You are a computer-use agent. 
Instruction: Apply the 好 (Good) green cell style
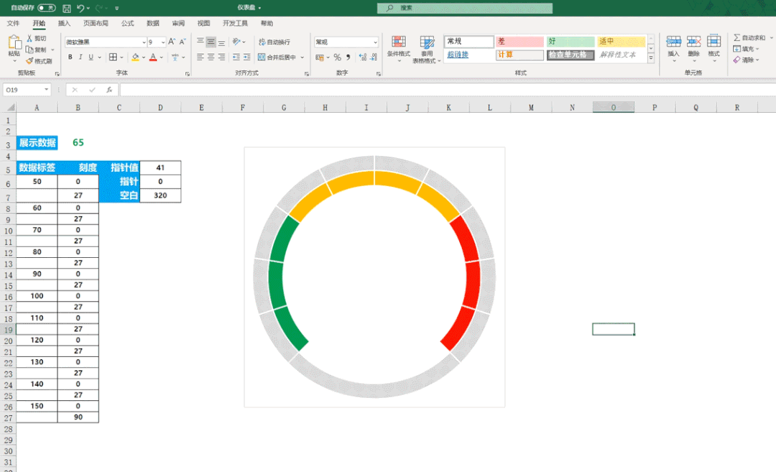tap(570, 42)
